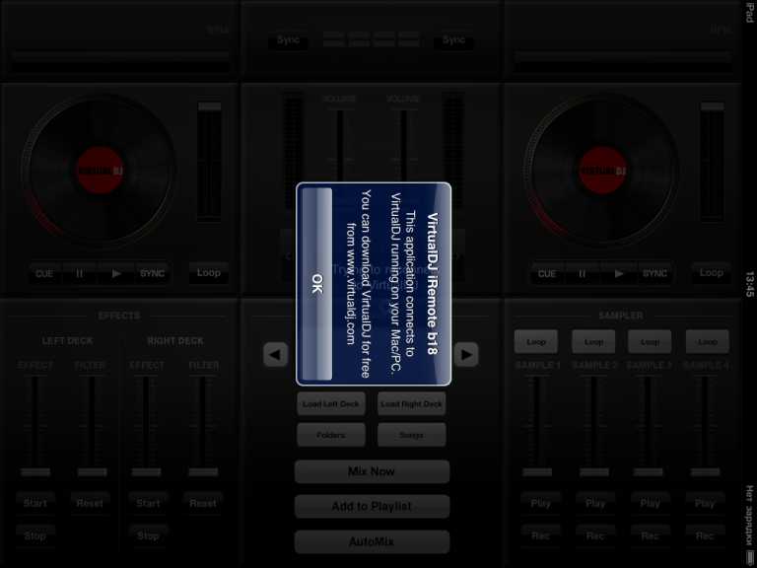Click the left deck pitch slider handle
Image resolution: width=757 pixels, height=568 pixels.
pyautogui.click(x=210, y=106)
